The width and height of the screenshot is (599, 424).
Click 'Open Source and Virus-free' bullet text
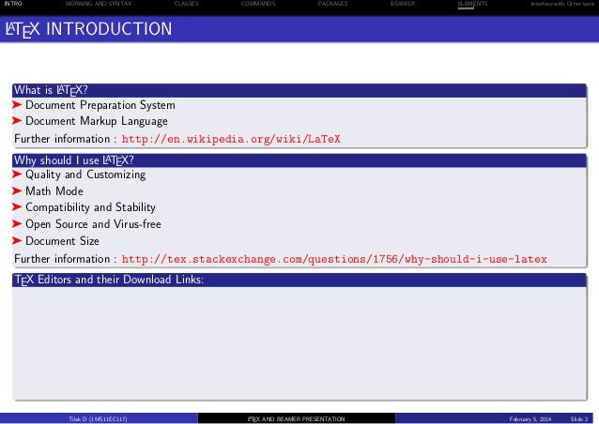point(93,224)
